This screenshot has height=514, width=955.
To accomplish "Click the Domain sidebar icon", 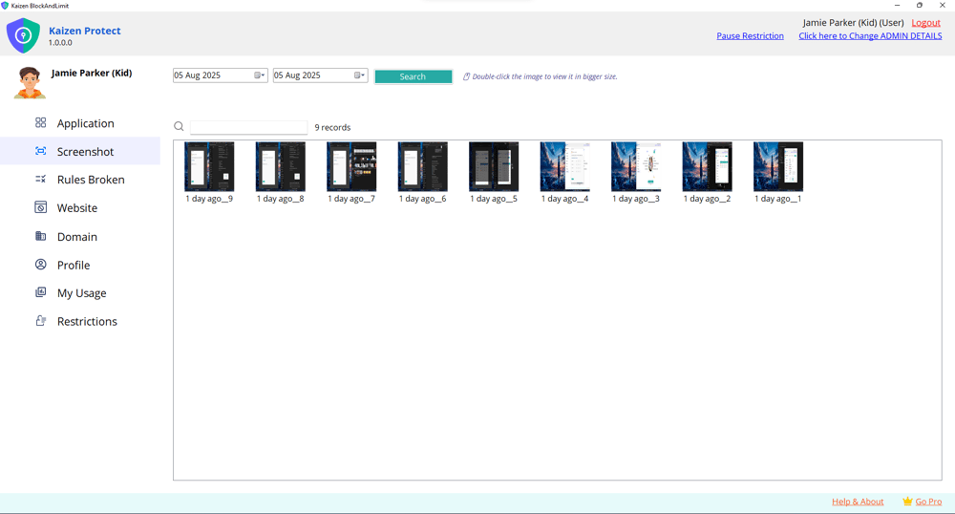I will coord(40,236).
